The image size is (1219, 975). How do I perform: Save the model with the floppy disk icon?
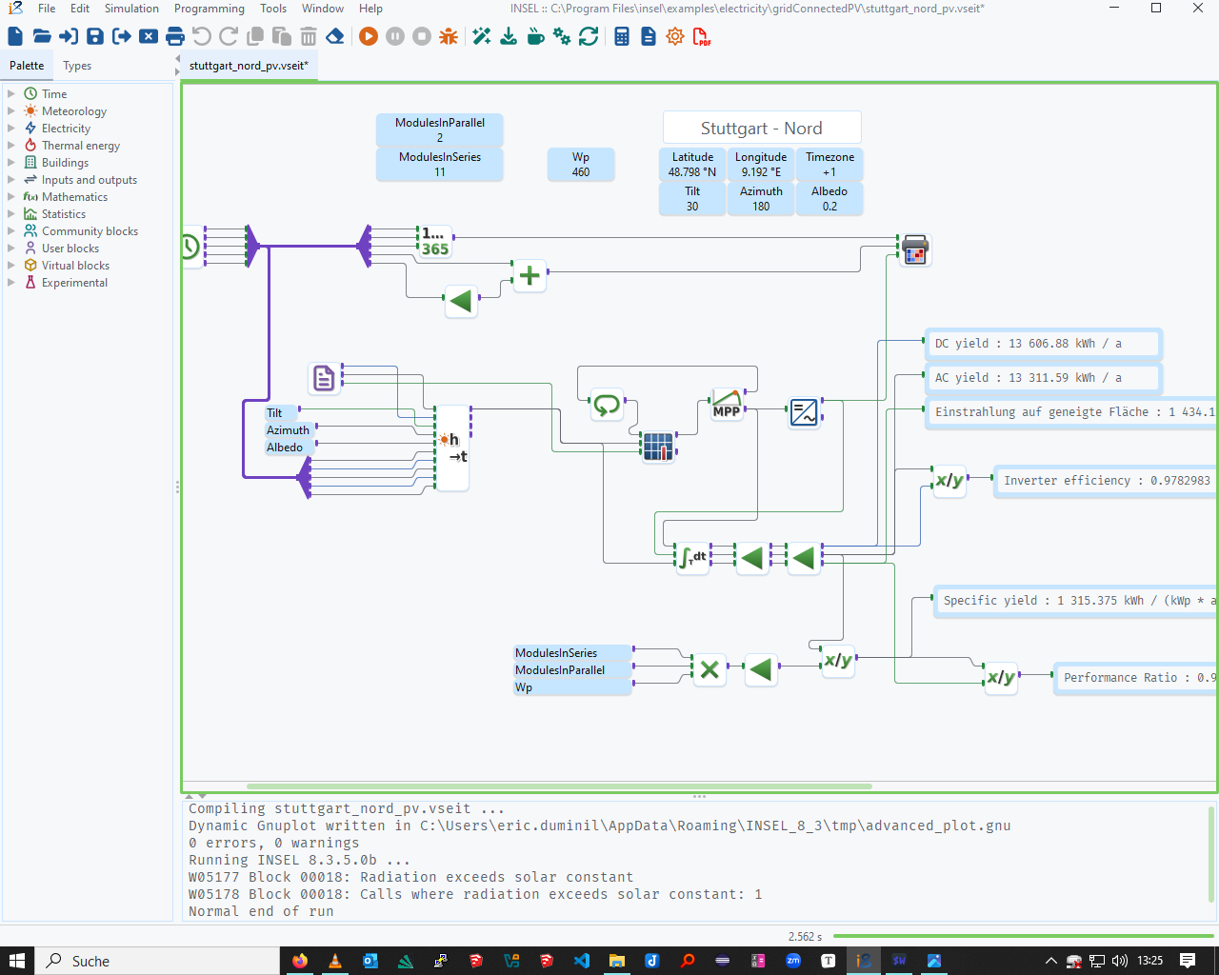pyautogui.click(x=95, y=37)
